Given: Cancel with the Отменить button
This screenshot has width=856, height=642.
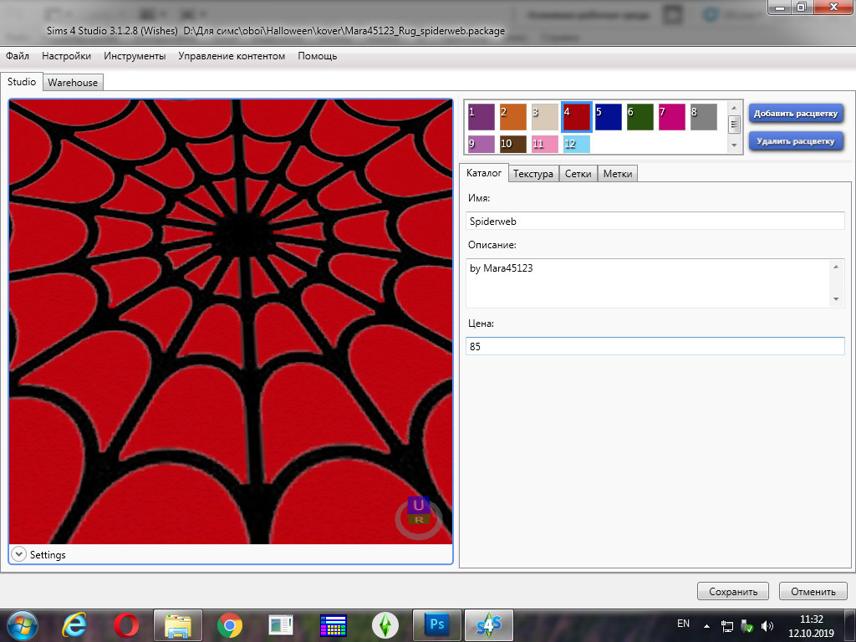Looking at the screenshot, I should 813,591.
